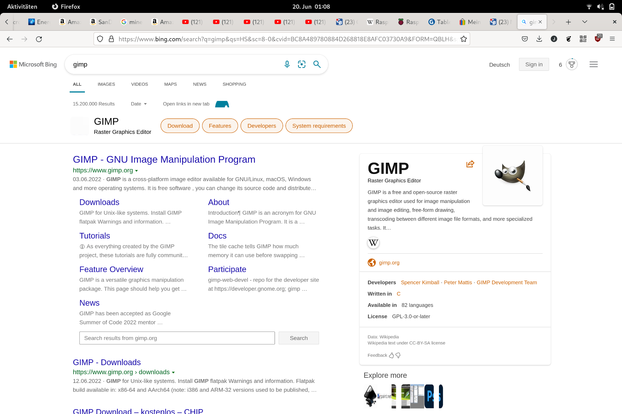
Task: Switch to IMAGES search tab
Action: click(106, 84)
